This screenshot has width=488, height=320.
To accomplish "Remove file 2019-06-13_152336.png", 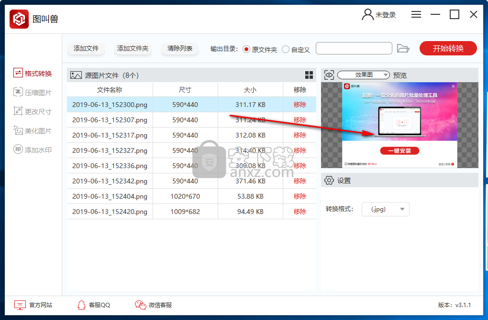I will coord(299,166).
